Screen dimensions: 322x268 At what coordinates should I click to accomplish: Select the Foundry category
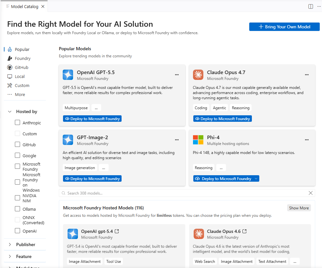pos(23,58)
